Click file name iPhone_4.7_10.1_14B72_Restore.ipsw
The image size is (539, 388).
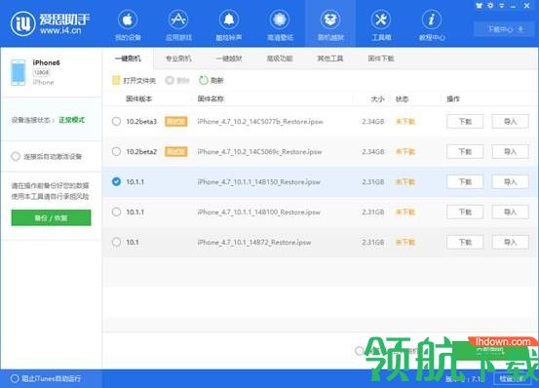(254, 243)
